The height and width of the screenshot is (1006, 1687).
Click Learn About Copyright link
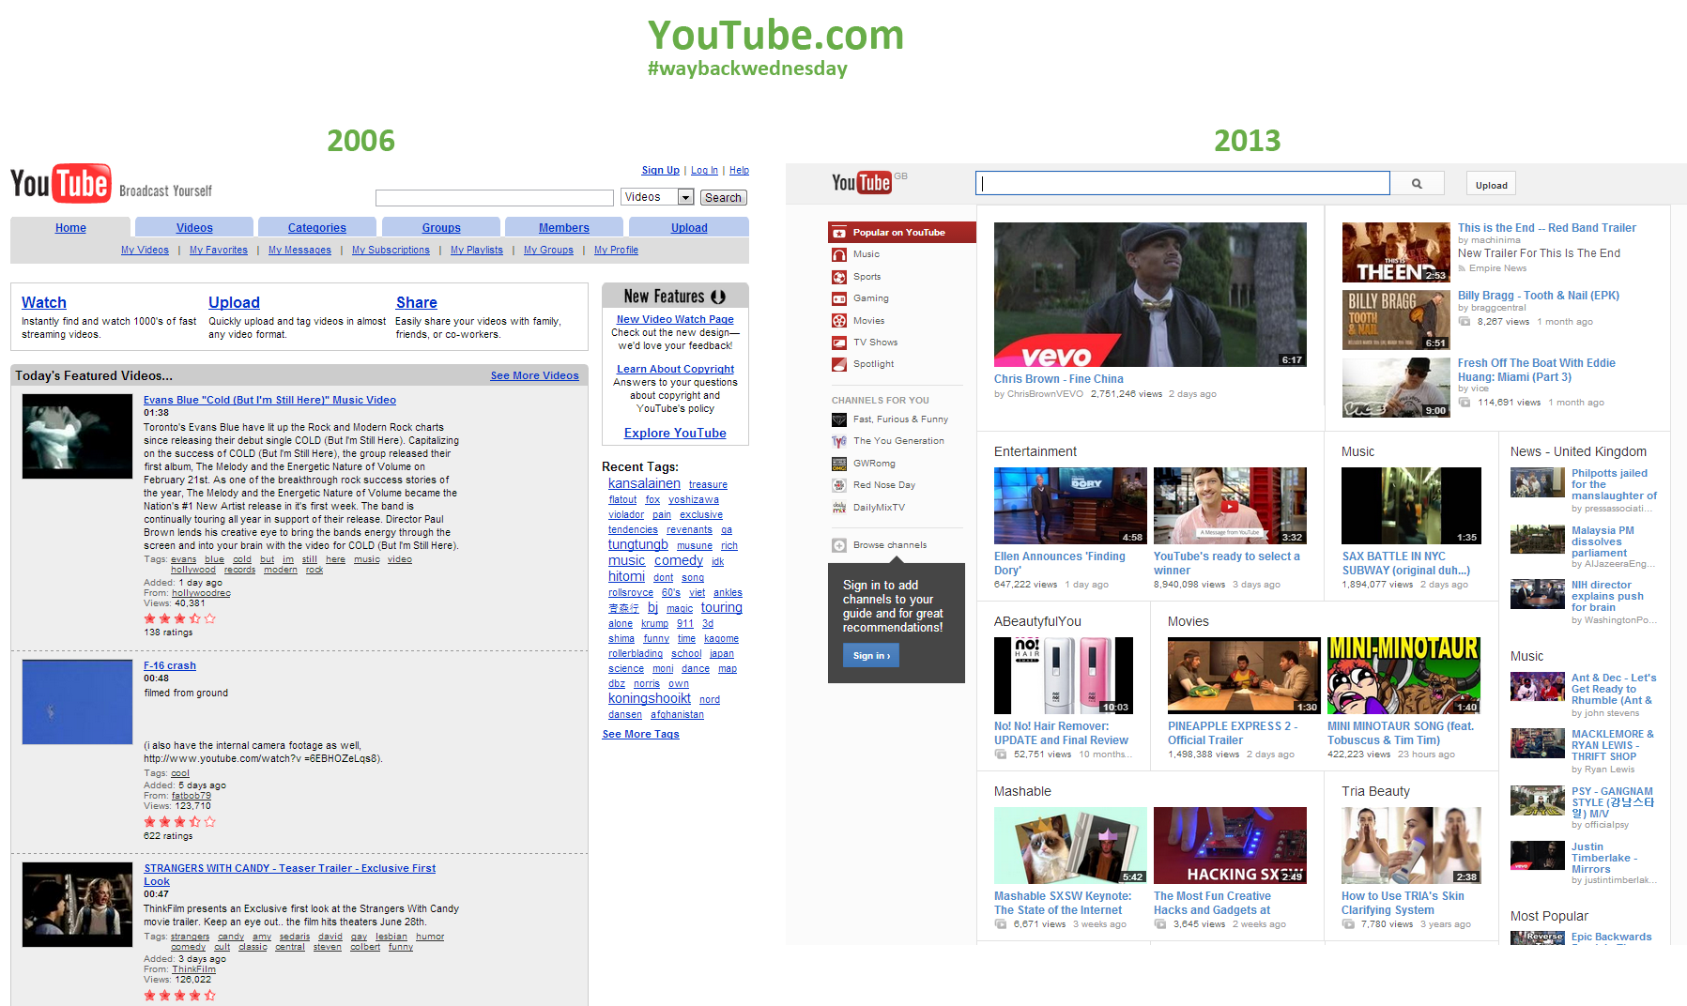pos(675,370)
